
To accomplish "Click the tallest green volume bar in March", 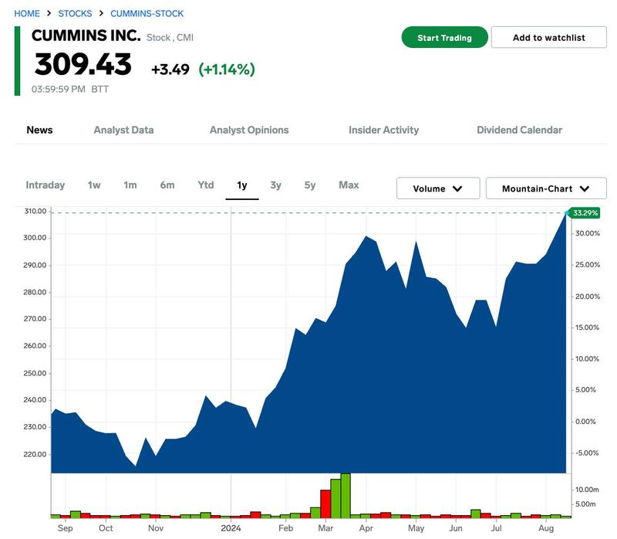I will pyautogui.click(x=346, y=496).
